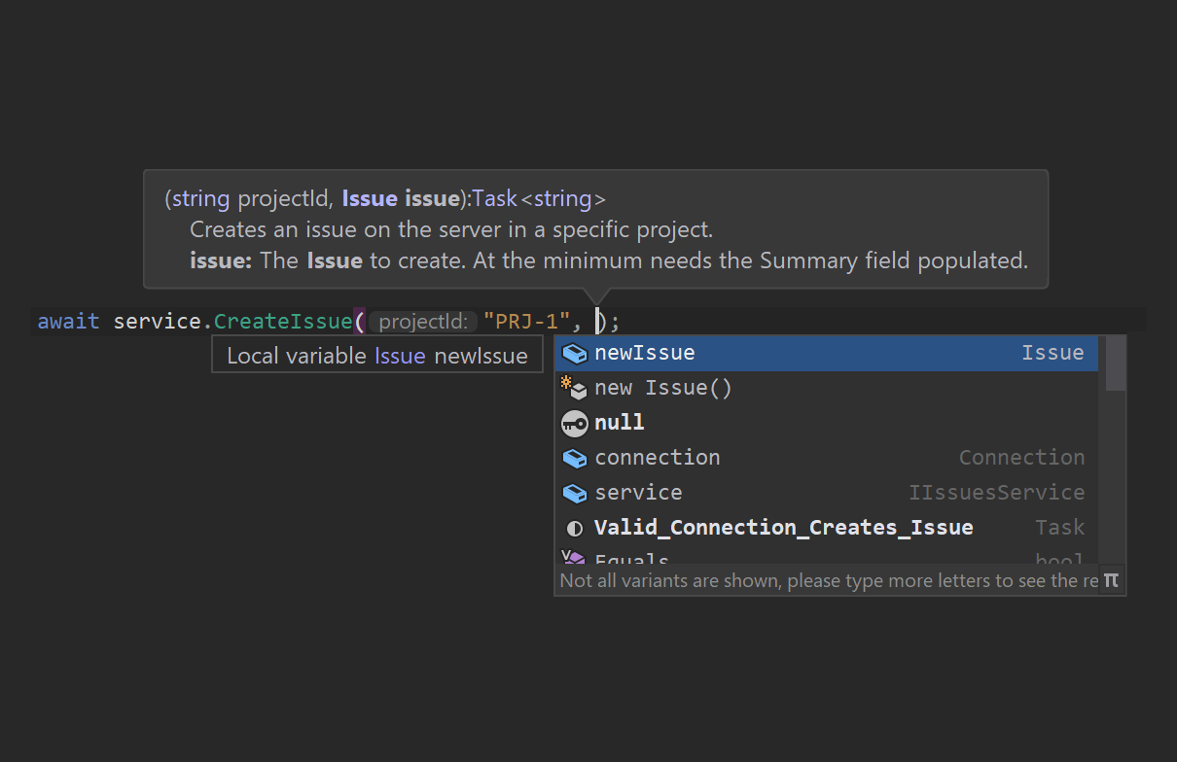The height and width of the screenshot is (762, 1177).
Task: Select newIssue from the completion list
Action: click(644, 353)
